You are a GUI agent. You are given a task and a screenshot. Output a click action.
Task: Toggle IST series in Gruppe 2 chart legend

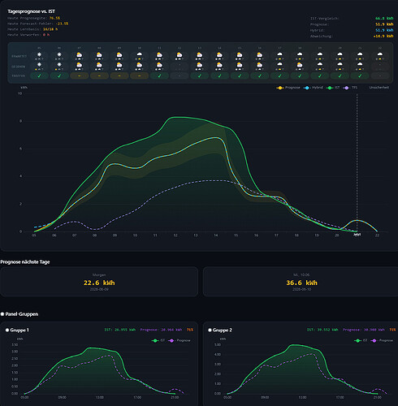tap(361, 340)
